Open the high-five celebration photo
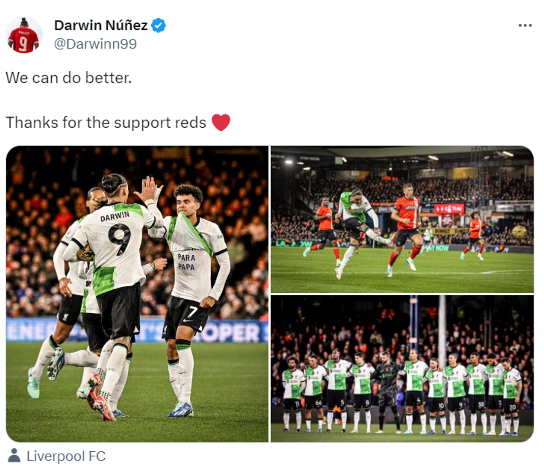This screenshot has height=474, width=544. tap(137, 294)
